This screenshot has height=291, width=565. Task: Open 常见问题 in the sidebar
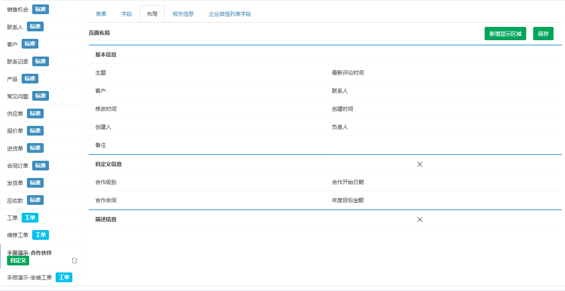point(42,96)
